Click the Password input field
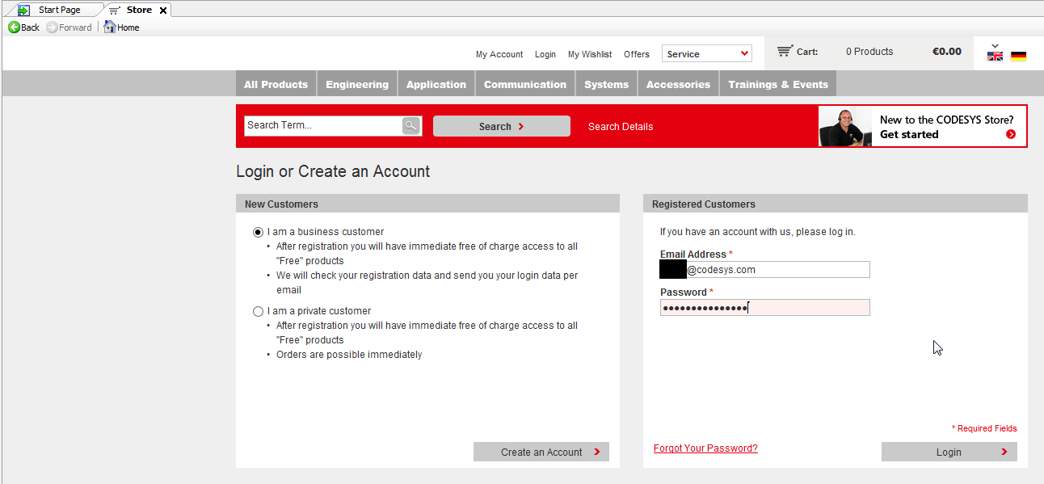The width and height of the screenshot is (1044, 484). tap(764, 308)
